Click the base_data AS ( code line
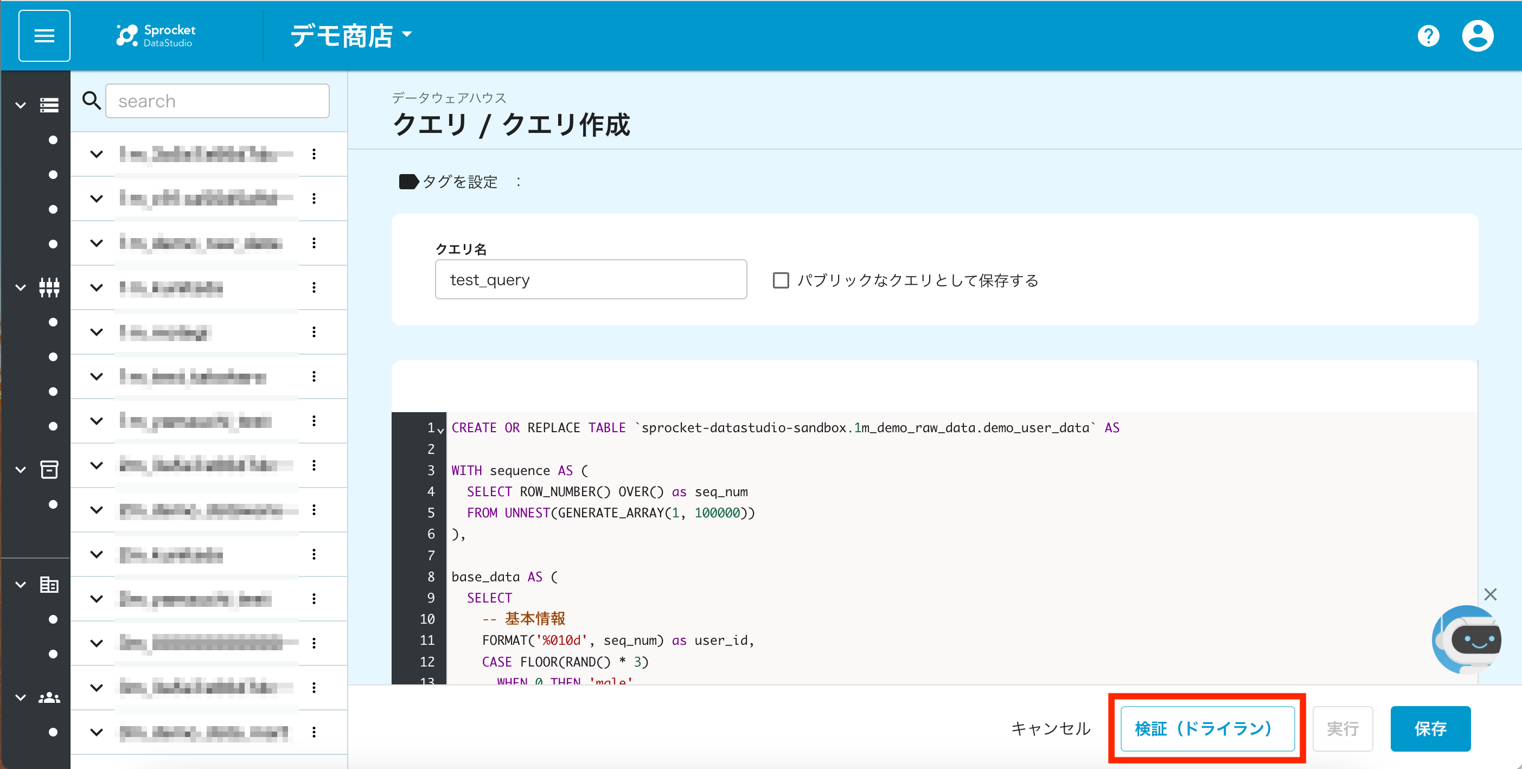 (504, 576)
